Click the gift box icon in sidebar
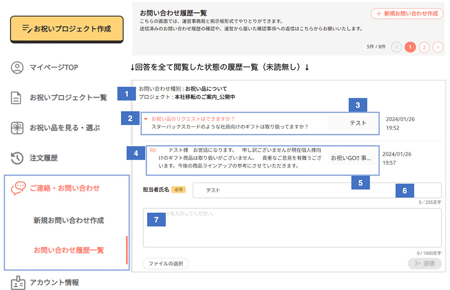Screen dimensions: 450x290 click(17, 128)
